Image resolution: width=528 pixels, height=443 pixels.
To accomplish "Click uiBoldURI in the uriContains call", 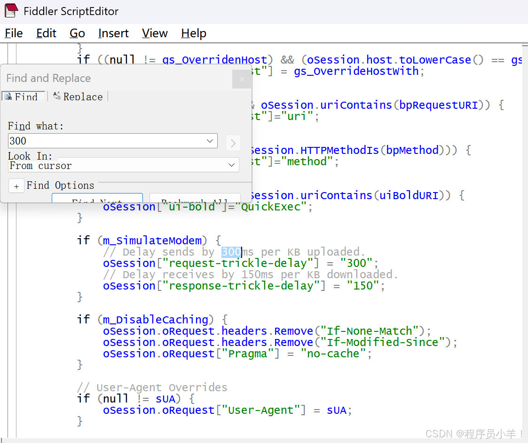I will 409,195.
